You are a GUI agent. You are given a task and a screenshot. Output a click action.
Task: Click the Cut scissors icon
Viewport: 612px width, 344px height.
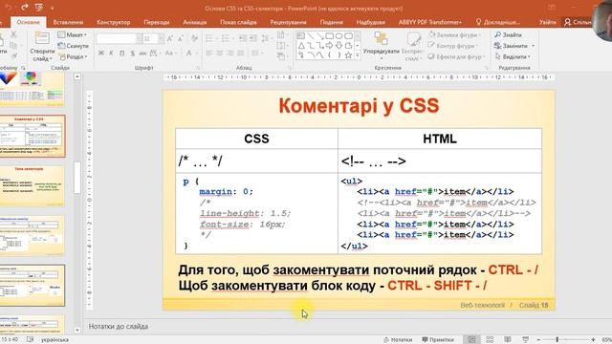[13, 34]
